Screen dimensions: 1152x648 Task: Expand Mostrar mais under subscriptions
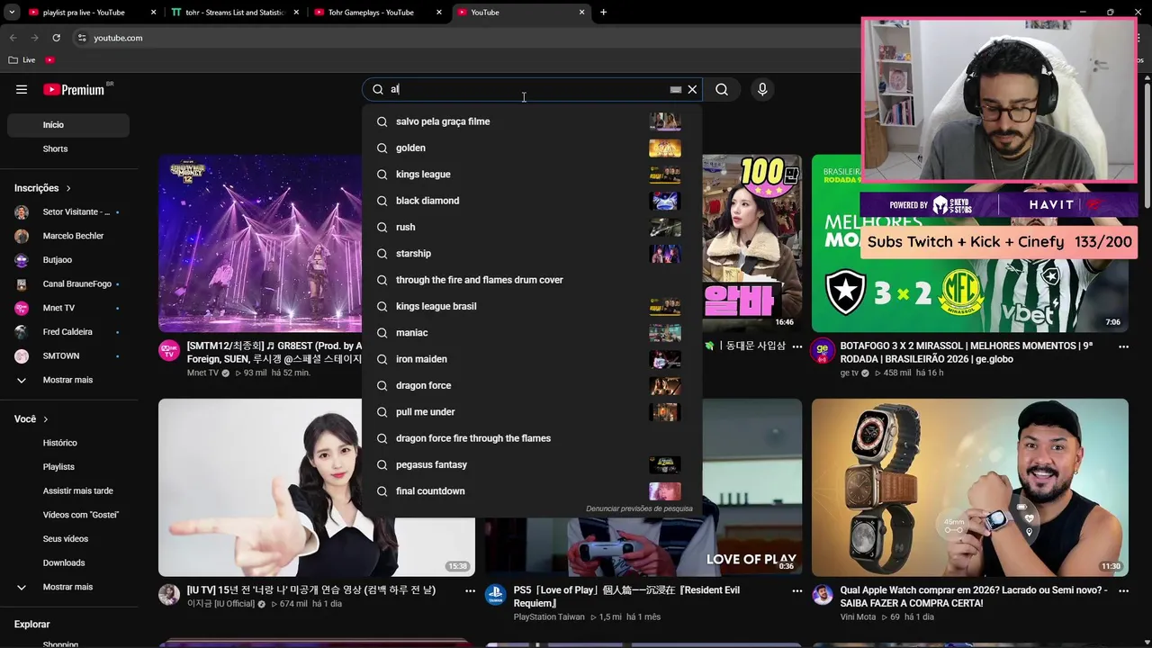pyautogui.click(x=68, y=380)
